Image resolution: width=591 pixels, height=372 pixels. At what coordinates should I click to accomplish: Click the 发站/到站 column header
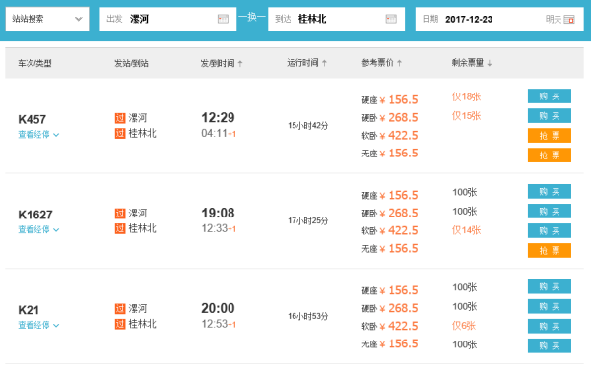coord(131,63)
